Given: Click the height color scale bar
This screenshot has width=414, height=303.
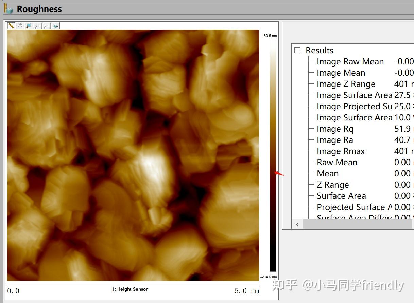Looking at the screenshot, I should pos(273,156).
